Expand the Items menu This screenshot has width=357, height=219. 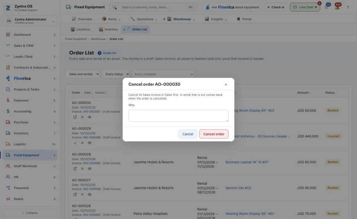pyautogui.click(x=111, y=19)
